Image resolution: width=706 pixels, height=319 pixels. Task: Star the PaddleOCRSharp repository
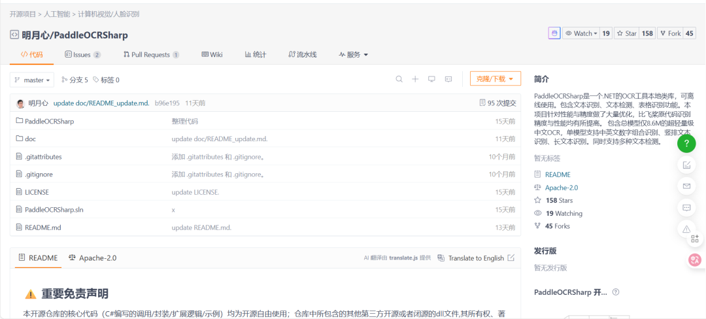coord(626,33)
